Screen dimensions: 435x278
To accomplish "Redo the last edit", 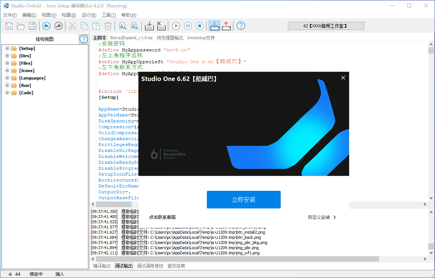I will click(x=58, y=26).
